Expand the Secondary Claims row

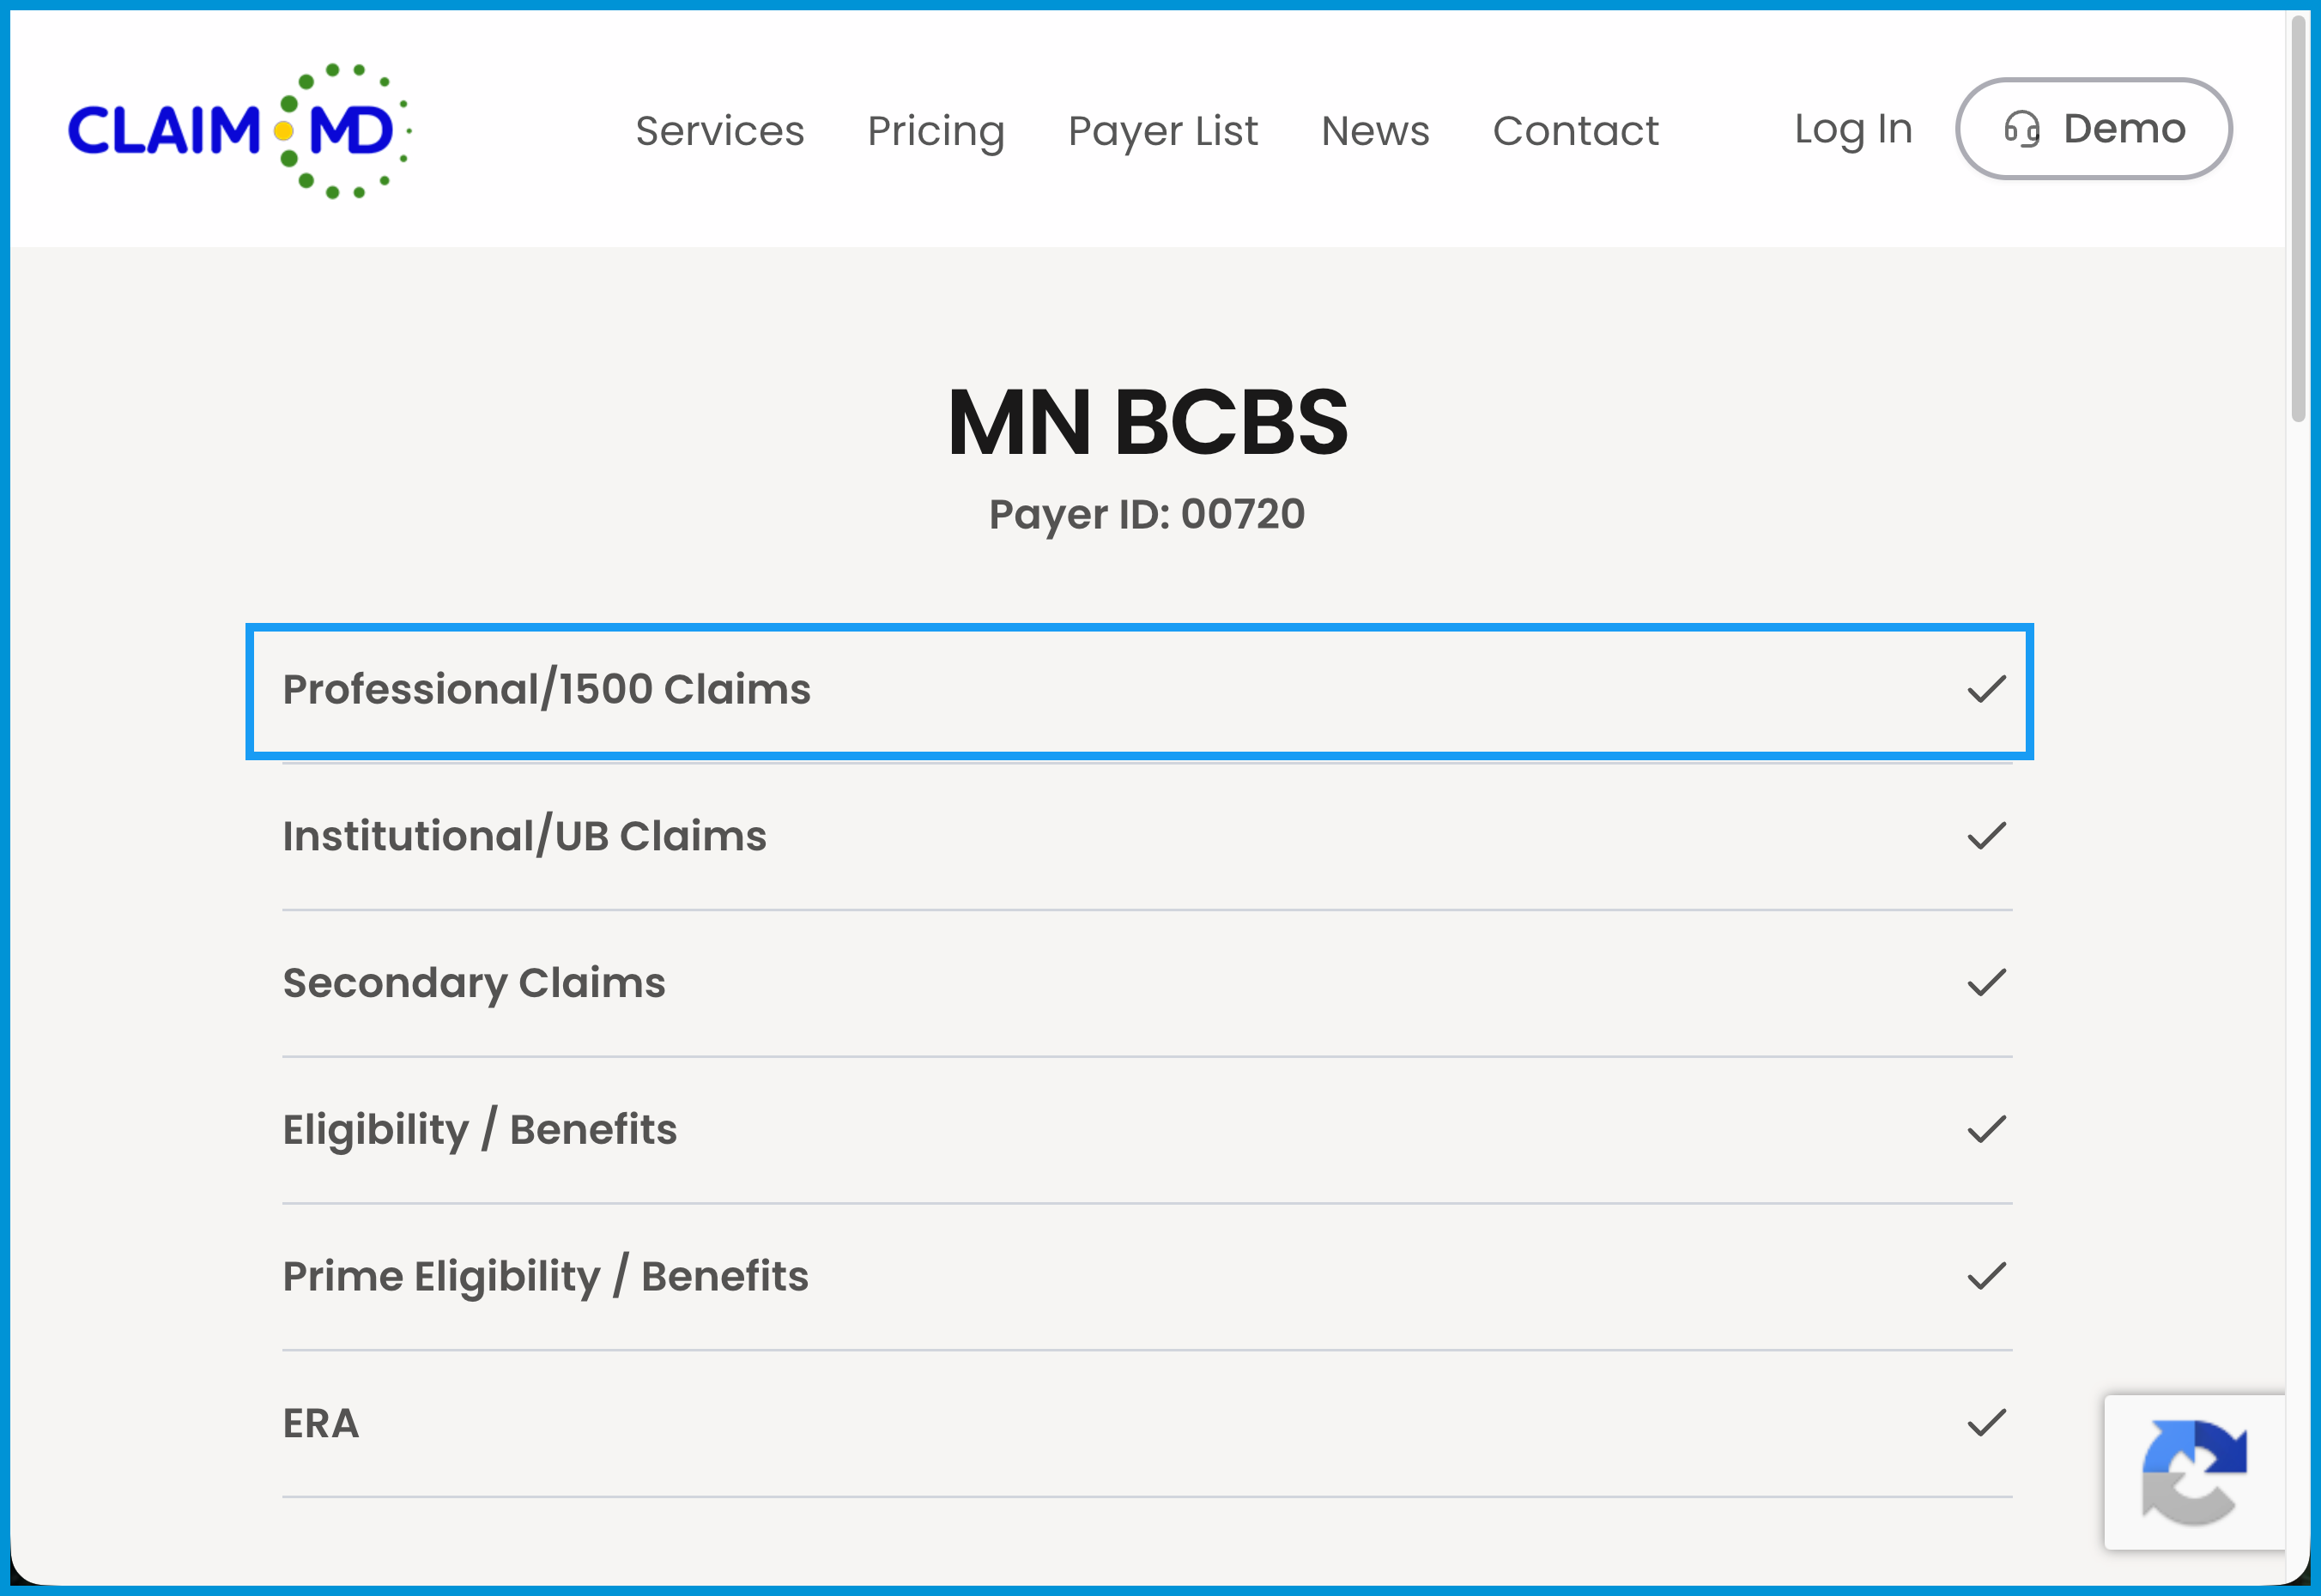tap(1147, 983)
